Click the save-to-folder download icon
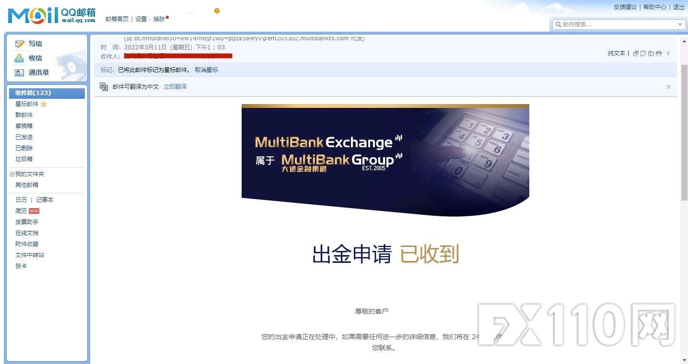 [651, 53]
